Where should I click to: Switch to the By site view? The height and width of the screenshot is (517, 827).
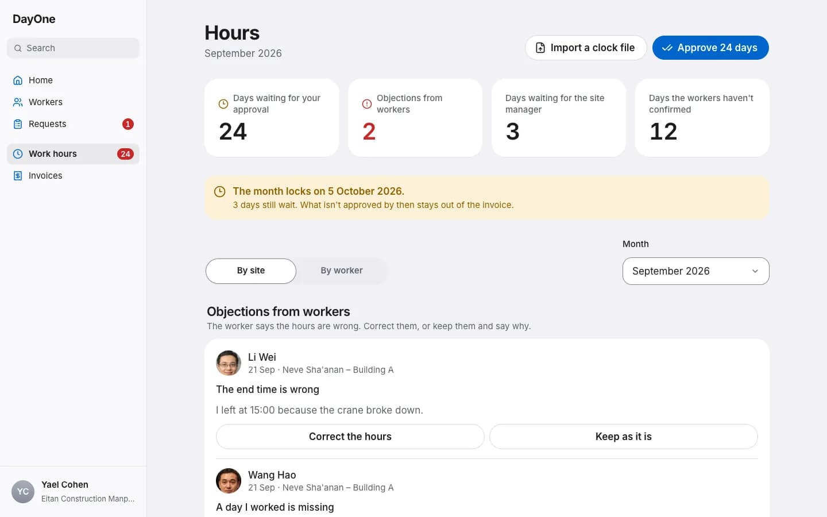point(251,271)
